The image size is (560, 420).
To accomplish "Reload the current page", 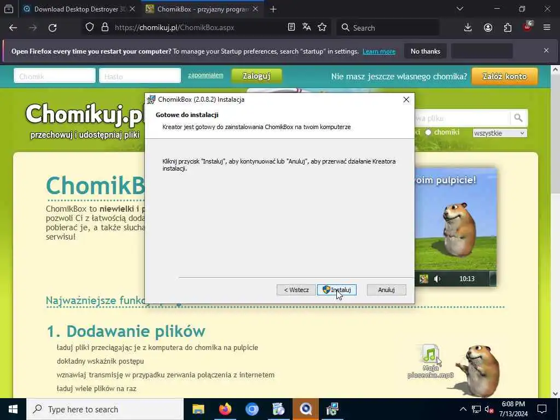I will coord(52,27).
